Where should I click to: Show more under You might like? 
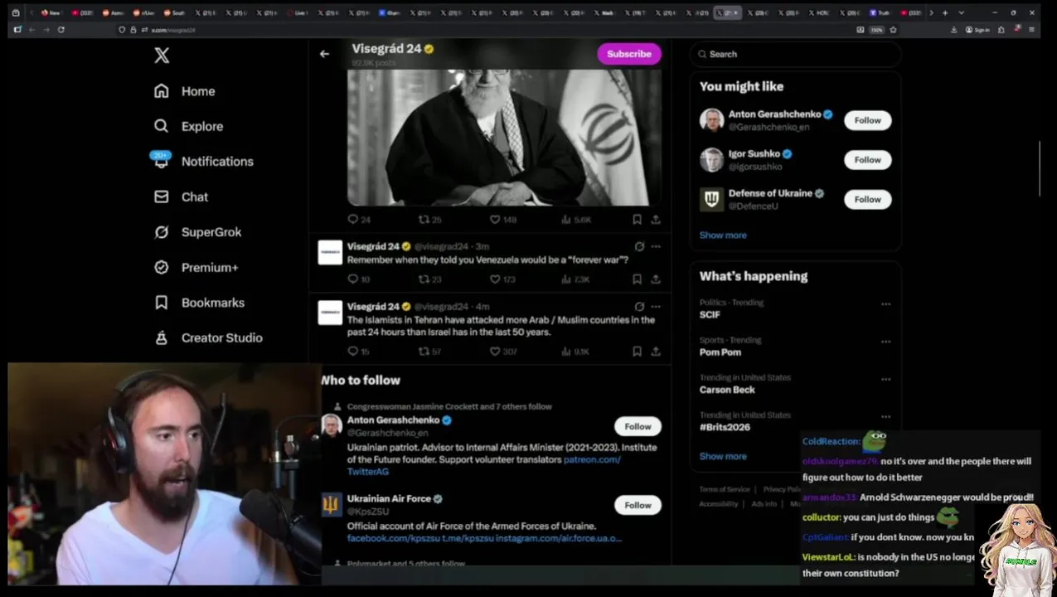(723, 235)
